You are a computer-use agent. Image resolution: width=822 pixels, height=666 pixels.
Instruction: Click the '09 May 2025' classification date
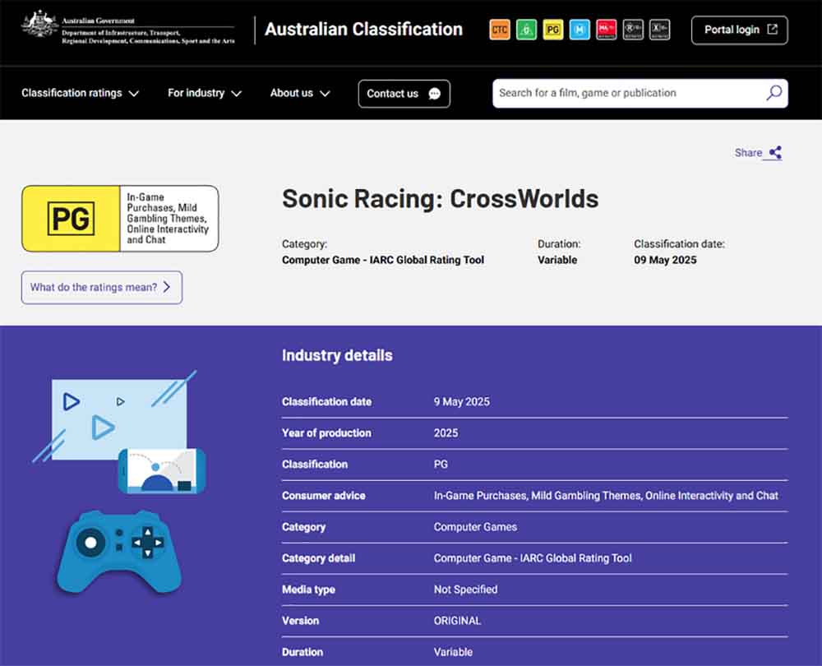pos(665,260)
